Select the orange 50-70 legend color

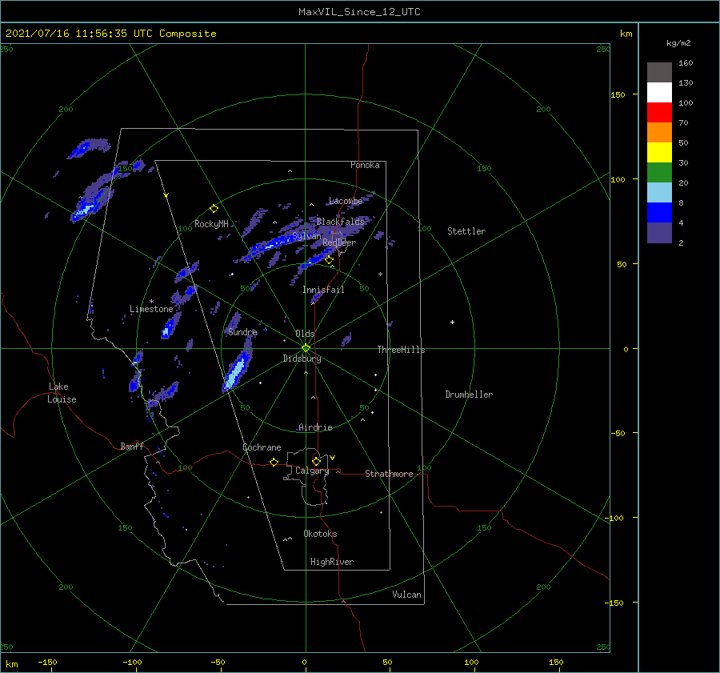point(659,133)
